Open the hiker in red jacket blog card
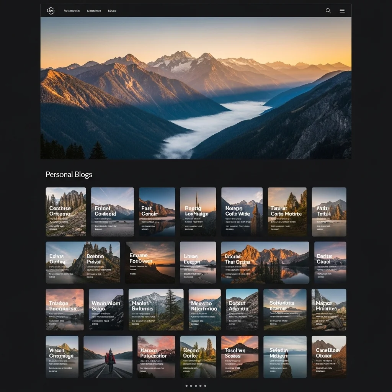Screen dimensions: 392x392 tap(108, 357)
